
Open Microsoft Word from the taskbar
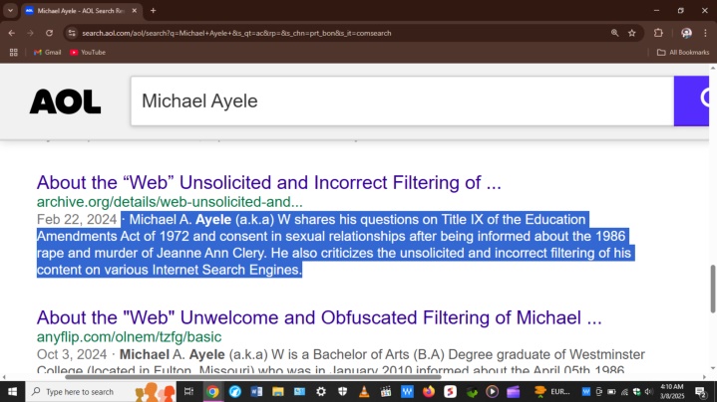(256, 391)
